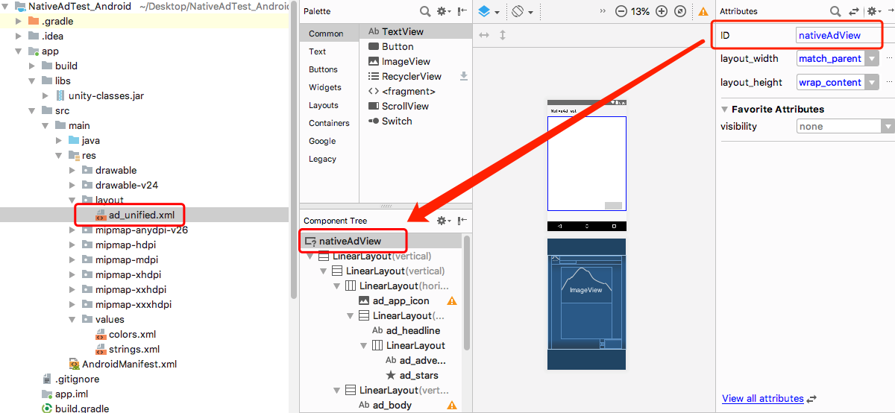Click vertical expand arrows icon in design toolbar

pos(503,35)
